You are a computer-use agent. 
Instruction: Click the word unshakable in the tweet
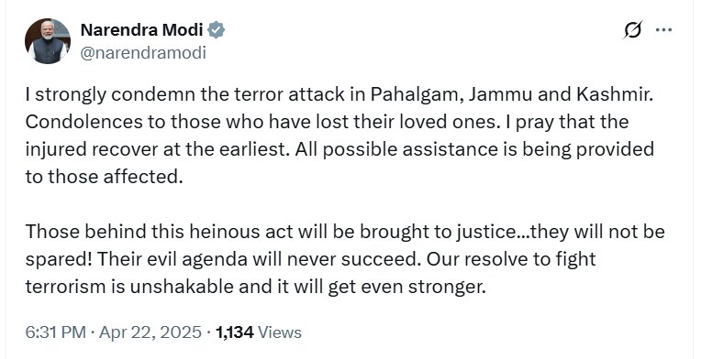pyautogui.click(x=182, y=287)
